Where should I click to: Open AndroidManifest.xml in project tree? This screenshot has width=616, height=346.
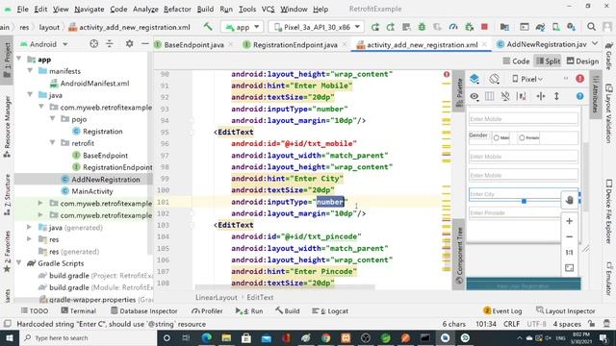pyautogui.click(x=94, y=84)
